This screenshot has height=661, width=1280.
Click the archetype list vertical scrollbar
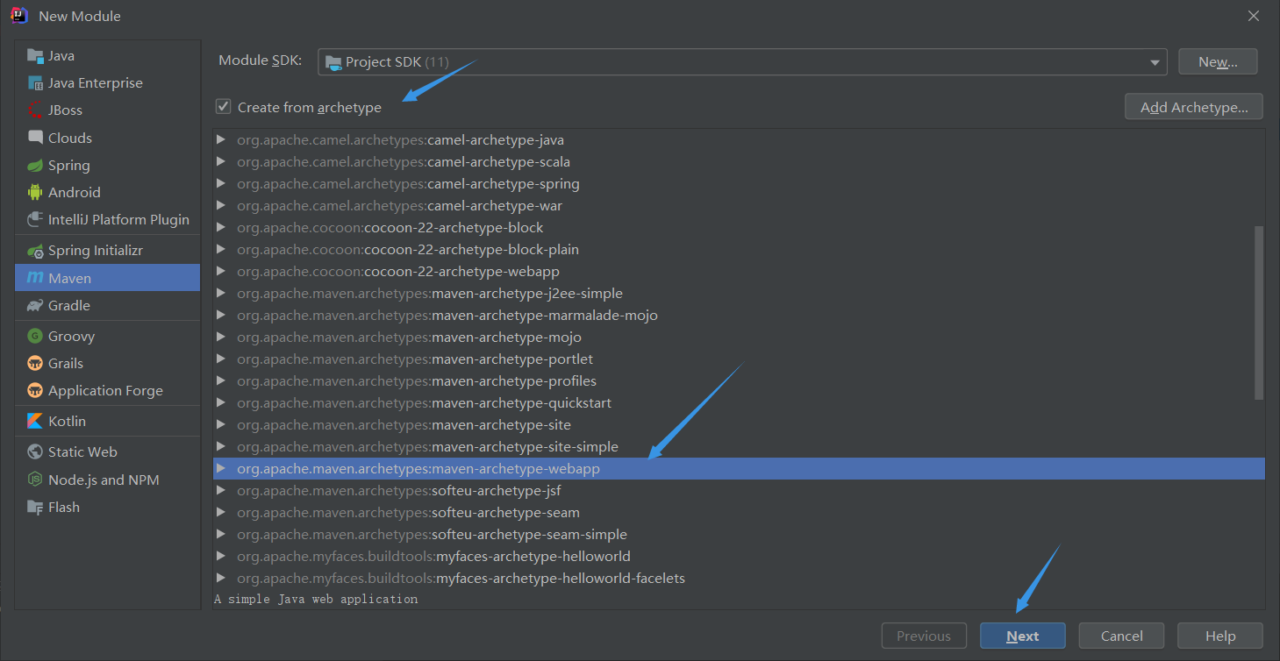(1259, 313)
